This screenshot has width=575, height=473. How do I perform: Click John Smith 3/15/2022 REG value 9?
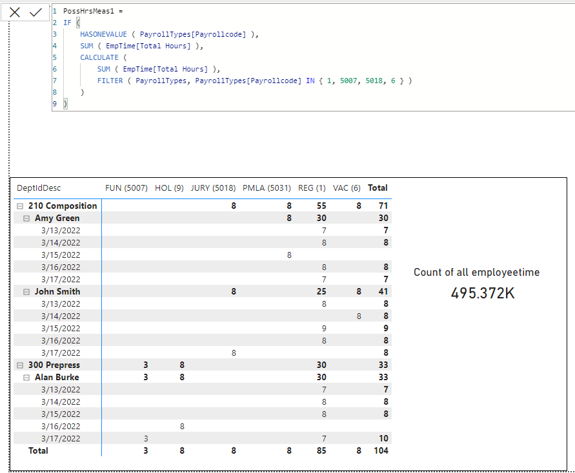(324, 329)
